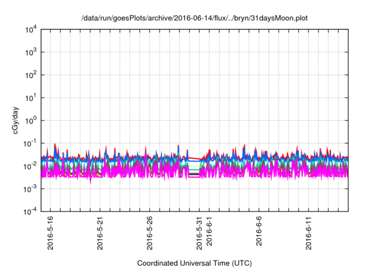This screenshot has height=269, width=384.
Task: Click the plot title file path text
Action: point(195,18)
